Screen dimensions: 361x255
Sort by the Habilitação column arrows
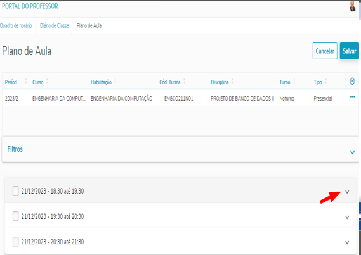pyautogui.click(x=115, y=82)
